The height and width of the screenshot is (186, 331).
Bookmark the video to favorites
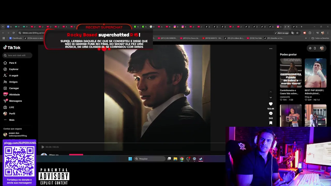[271, 123]
